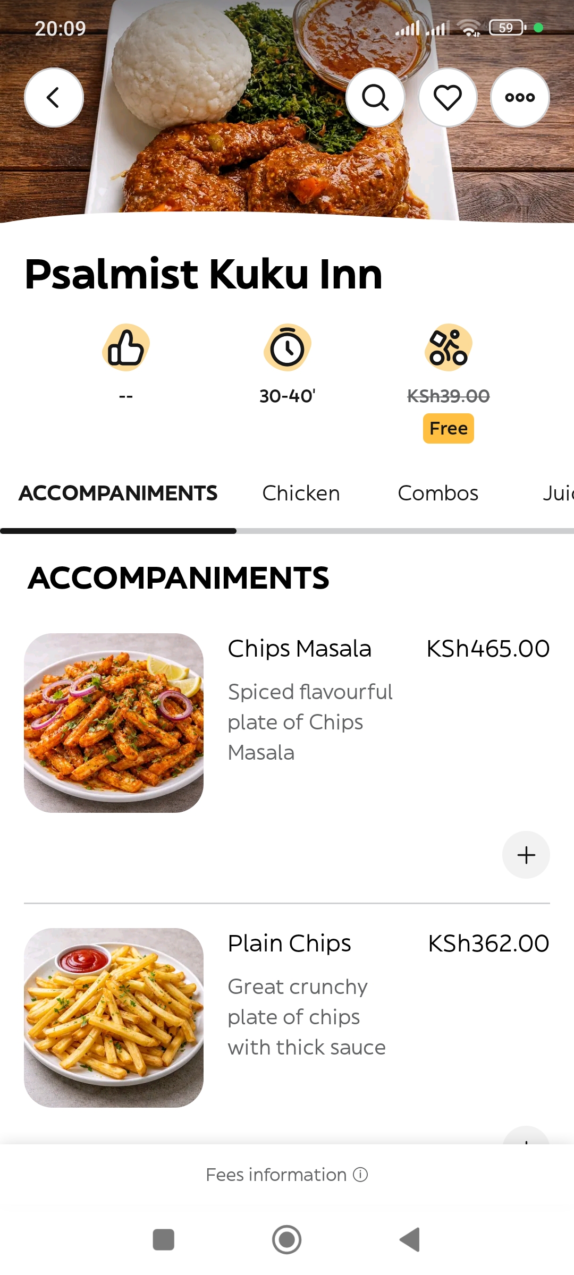Add Chips Masala with plus button
Screen dimensions: 574x1275
pyautogui.click(x=526, y=855)
